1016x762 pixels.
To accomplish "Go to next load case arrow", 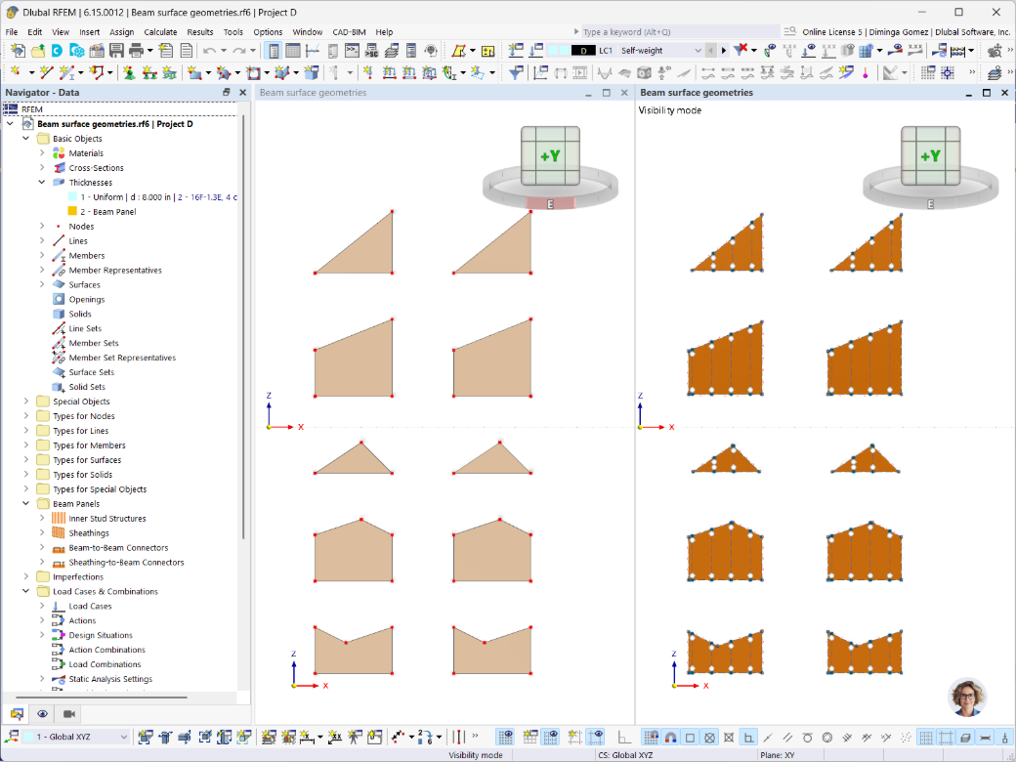I will tap(724, 51).
